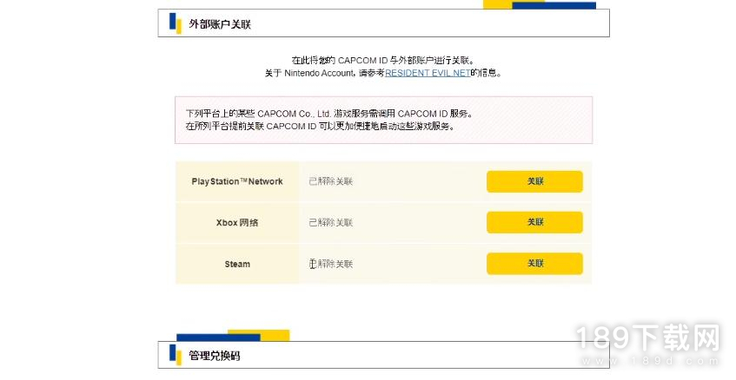
Task: Click the yellow-blue decorative block at top right
Action: [539, 4]
